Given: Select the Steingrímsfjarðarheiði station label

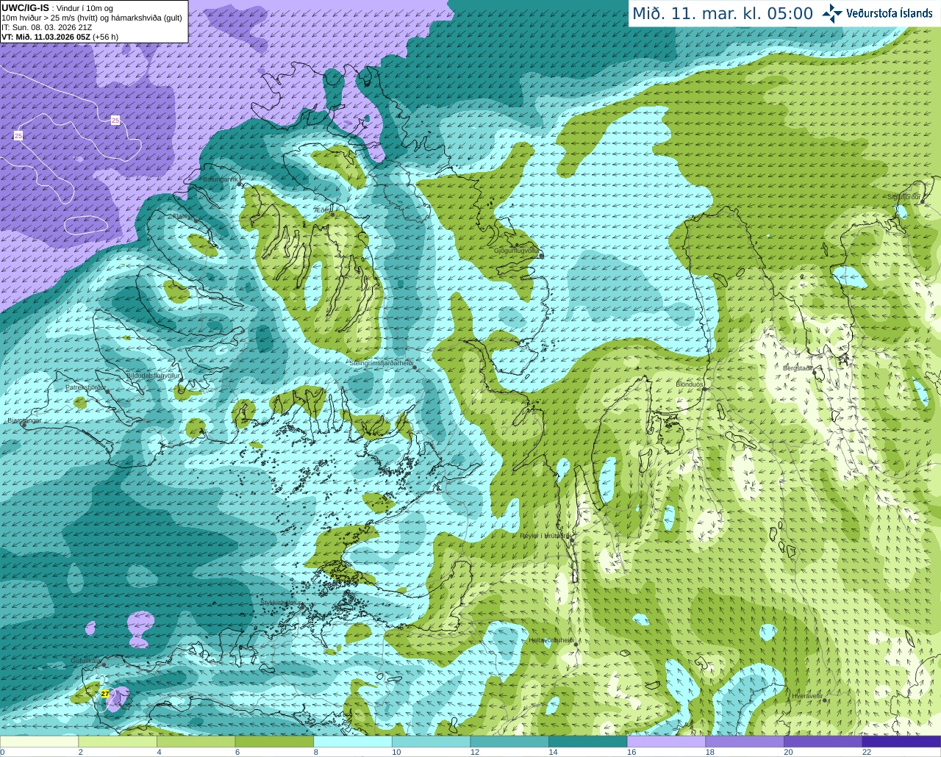Looking at the screenshot, I should coord(380,363).
